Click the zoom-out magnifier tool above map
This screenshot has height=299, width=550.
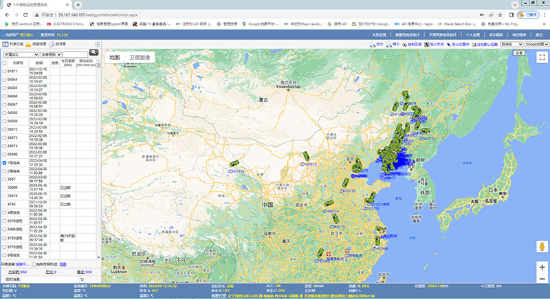(x=388, y=45)
